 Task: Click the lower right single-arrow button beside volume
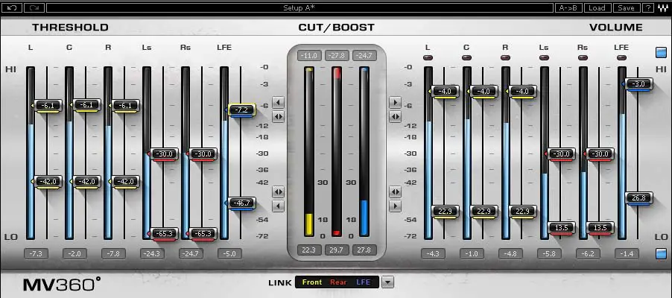(395, 206)
